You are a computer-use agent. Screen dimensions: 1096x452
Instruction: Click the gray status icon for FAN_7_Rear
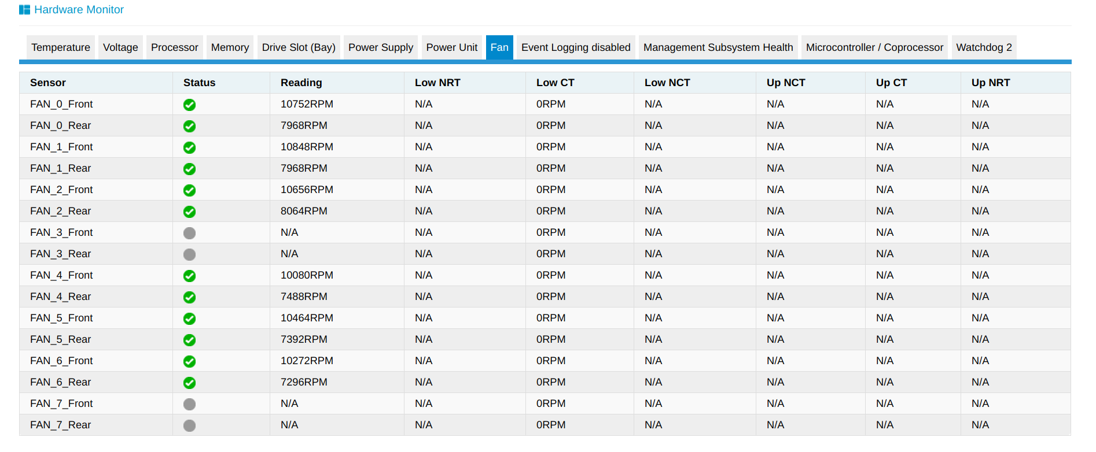(189, 425)
